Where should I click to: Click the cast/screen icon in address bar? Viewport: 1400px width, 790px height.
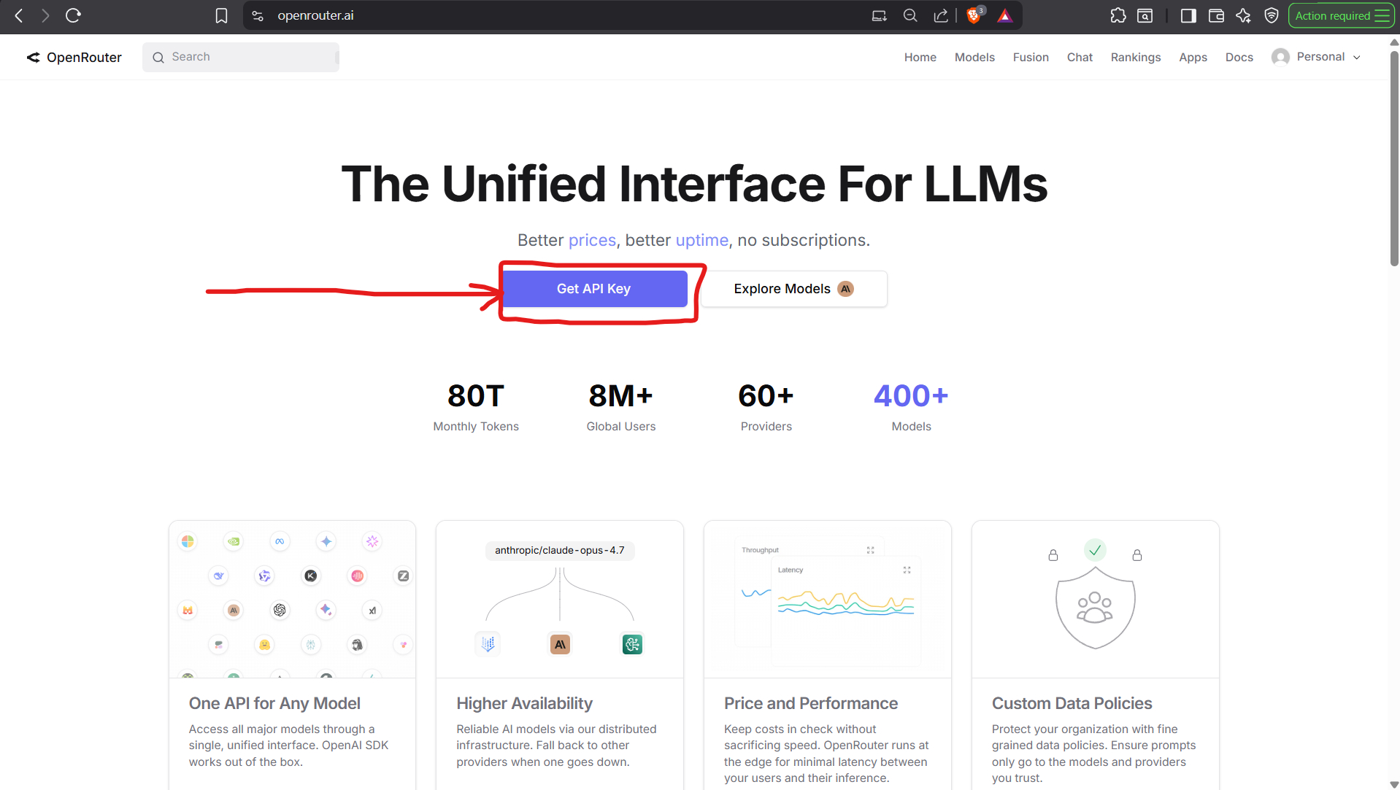pos(880,15)
